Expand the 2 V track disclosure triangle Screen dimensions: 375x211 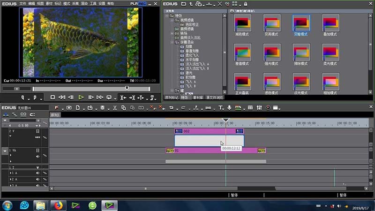click(x=10, y=137)
